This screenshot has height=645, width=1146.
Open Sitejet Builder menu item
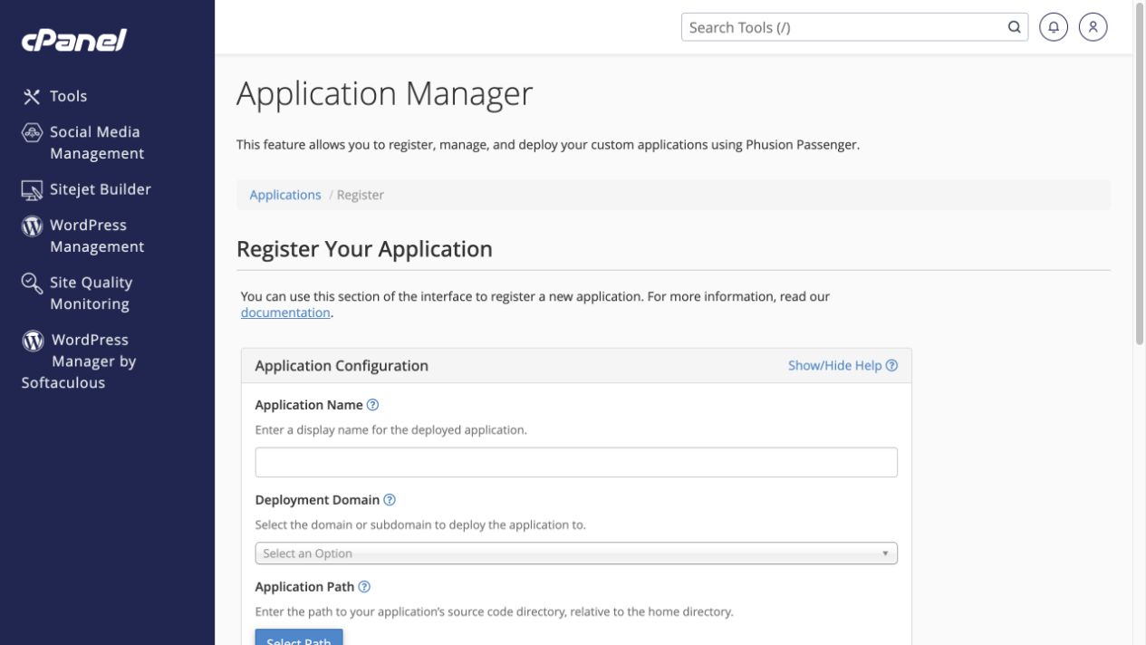point(100,189)
